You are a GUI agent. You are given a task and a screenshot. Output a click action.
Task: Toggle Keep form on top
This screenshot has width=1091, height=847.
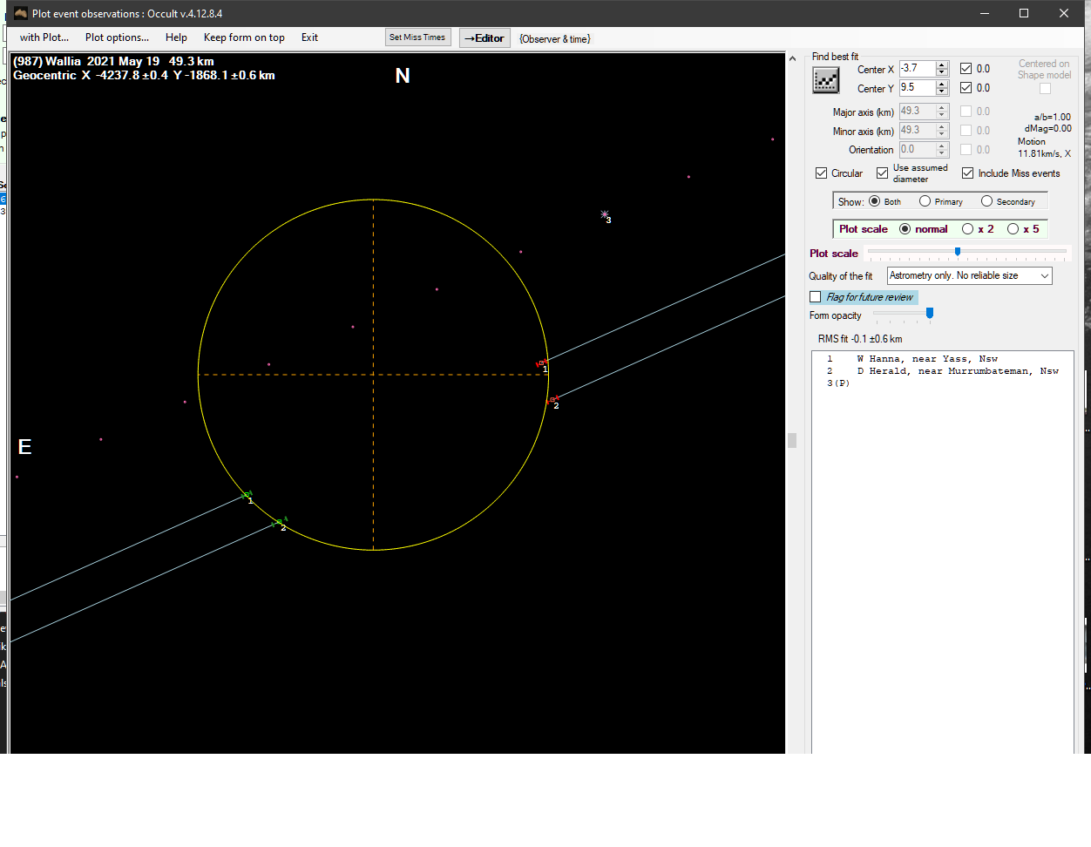pyautogui.click(x=244, y=37)
